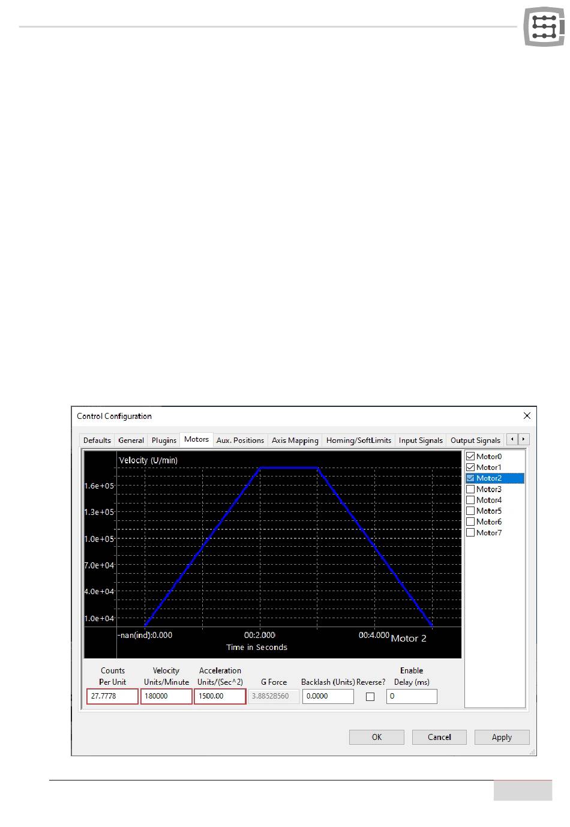Open the Defaults tab
570x827 pixels.
[97, 440]
